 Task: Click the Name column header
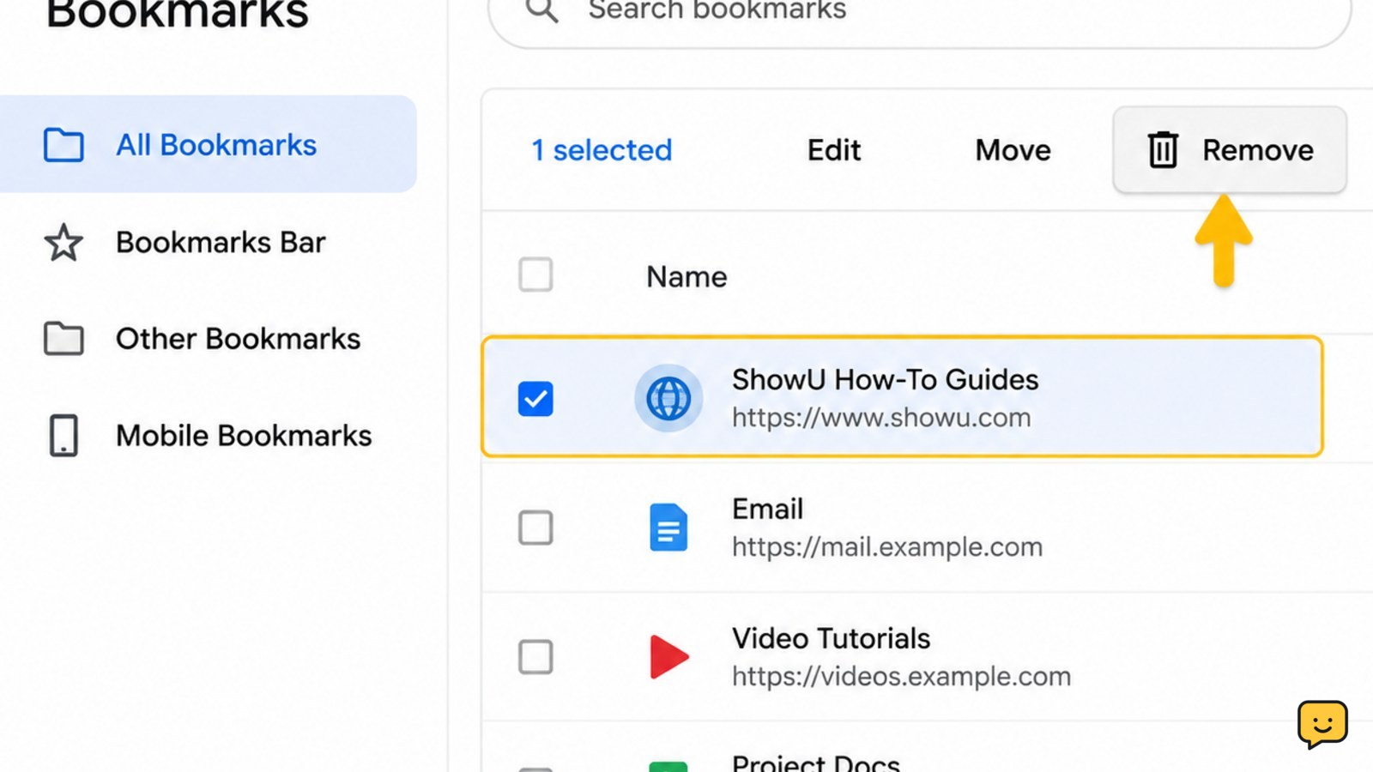pos(686,276)
